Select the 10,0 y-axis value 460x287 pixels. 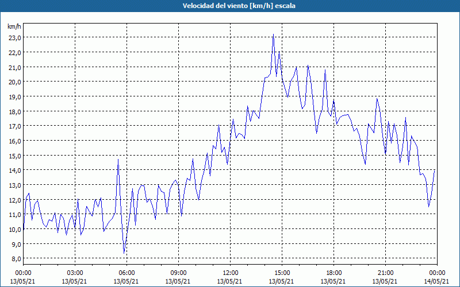pyautogui.click(x=14, y=229)
